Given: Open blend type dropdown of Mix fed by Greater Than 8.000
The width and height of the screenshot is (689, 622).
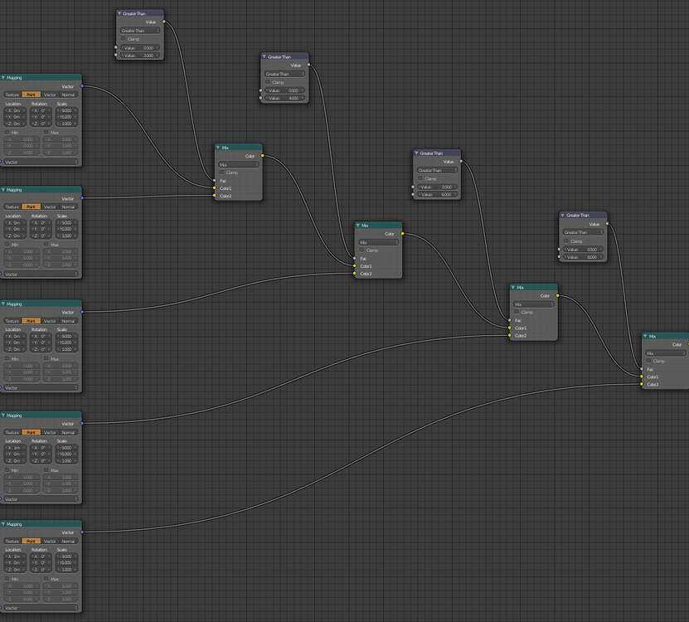Looking at the screenshot, I should click(665, 353).
